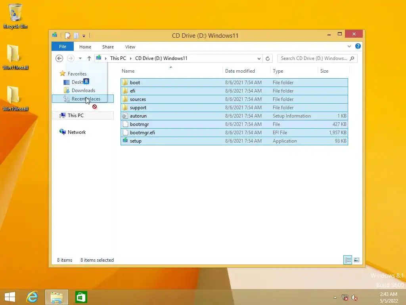This screenshot has width=406, height=305.
Task: Open the View ribbon tab
Action: (130, 47)
